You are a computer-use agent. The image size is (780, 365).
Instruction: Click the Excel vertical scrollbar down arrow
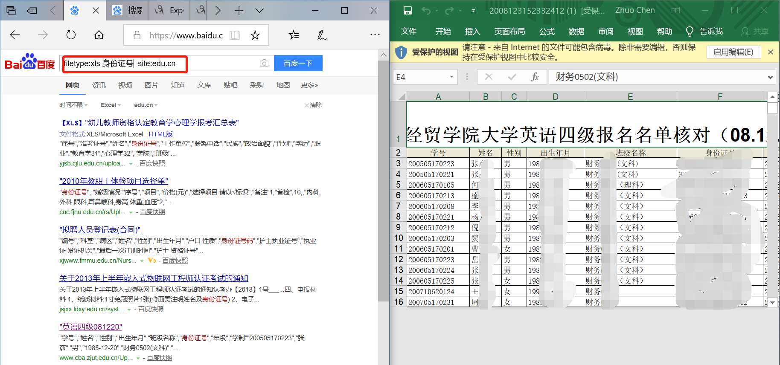pos(772,303)
